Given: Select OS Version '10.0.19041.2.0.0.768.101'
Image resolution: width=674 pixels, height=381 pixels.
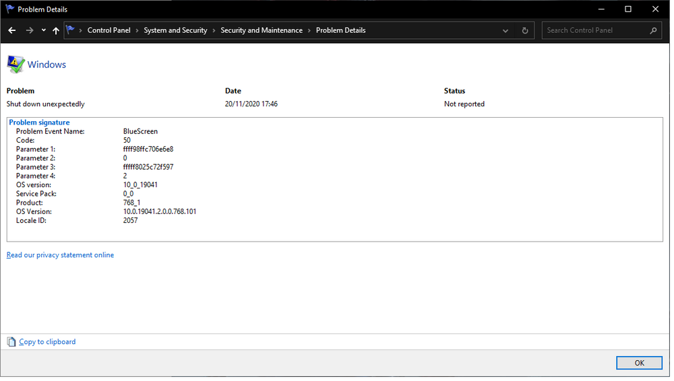Looking at the screenshot, I should (x=161, y=213).
